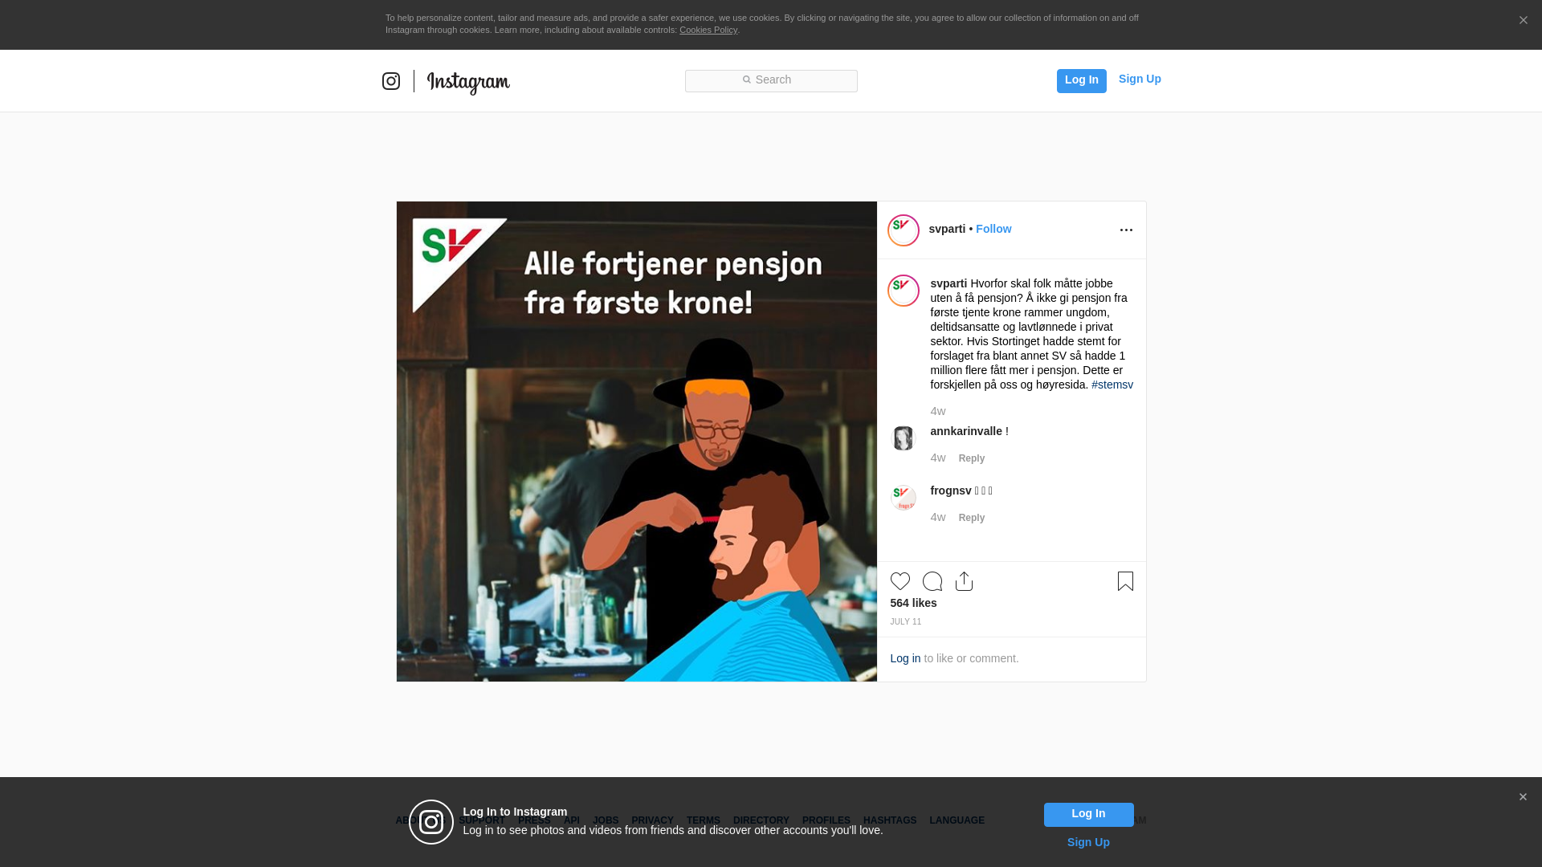
Task: Click svparti avatar beside the caption
Action: pyautogui.click(x=904, y=291)
